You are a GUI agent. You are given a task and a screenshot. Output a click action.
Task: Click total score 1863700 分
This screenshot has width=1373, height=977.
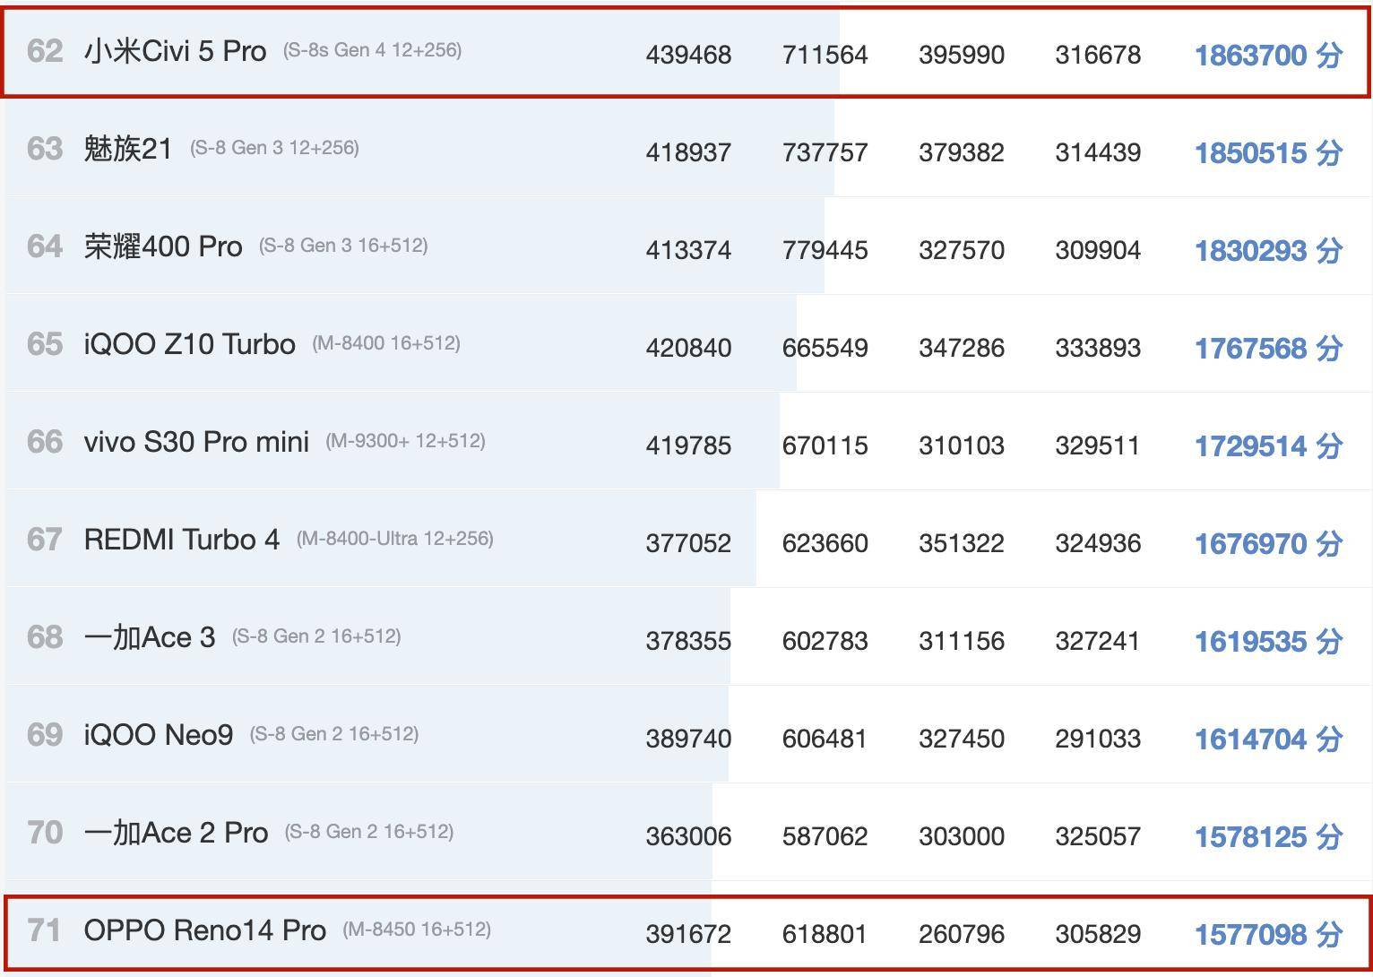(1268, 56)
